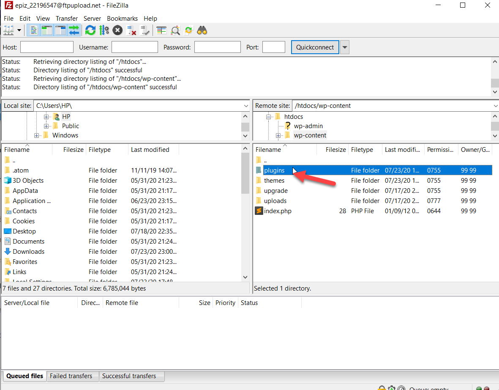Click the Username input field
The width and height of the screenshot is (499, 390).
pyautogui.click(x=135, y=47)
